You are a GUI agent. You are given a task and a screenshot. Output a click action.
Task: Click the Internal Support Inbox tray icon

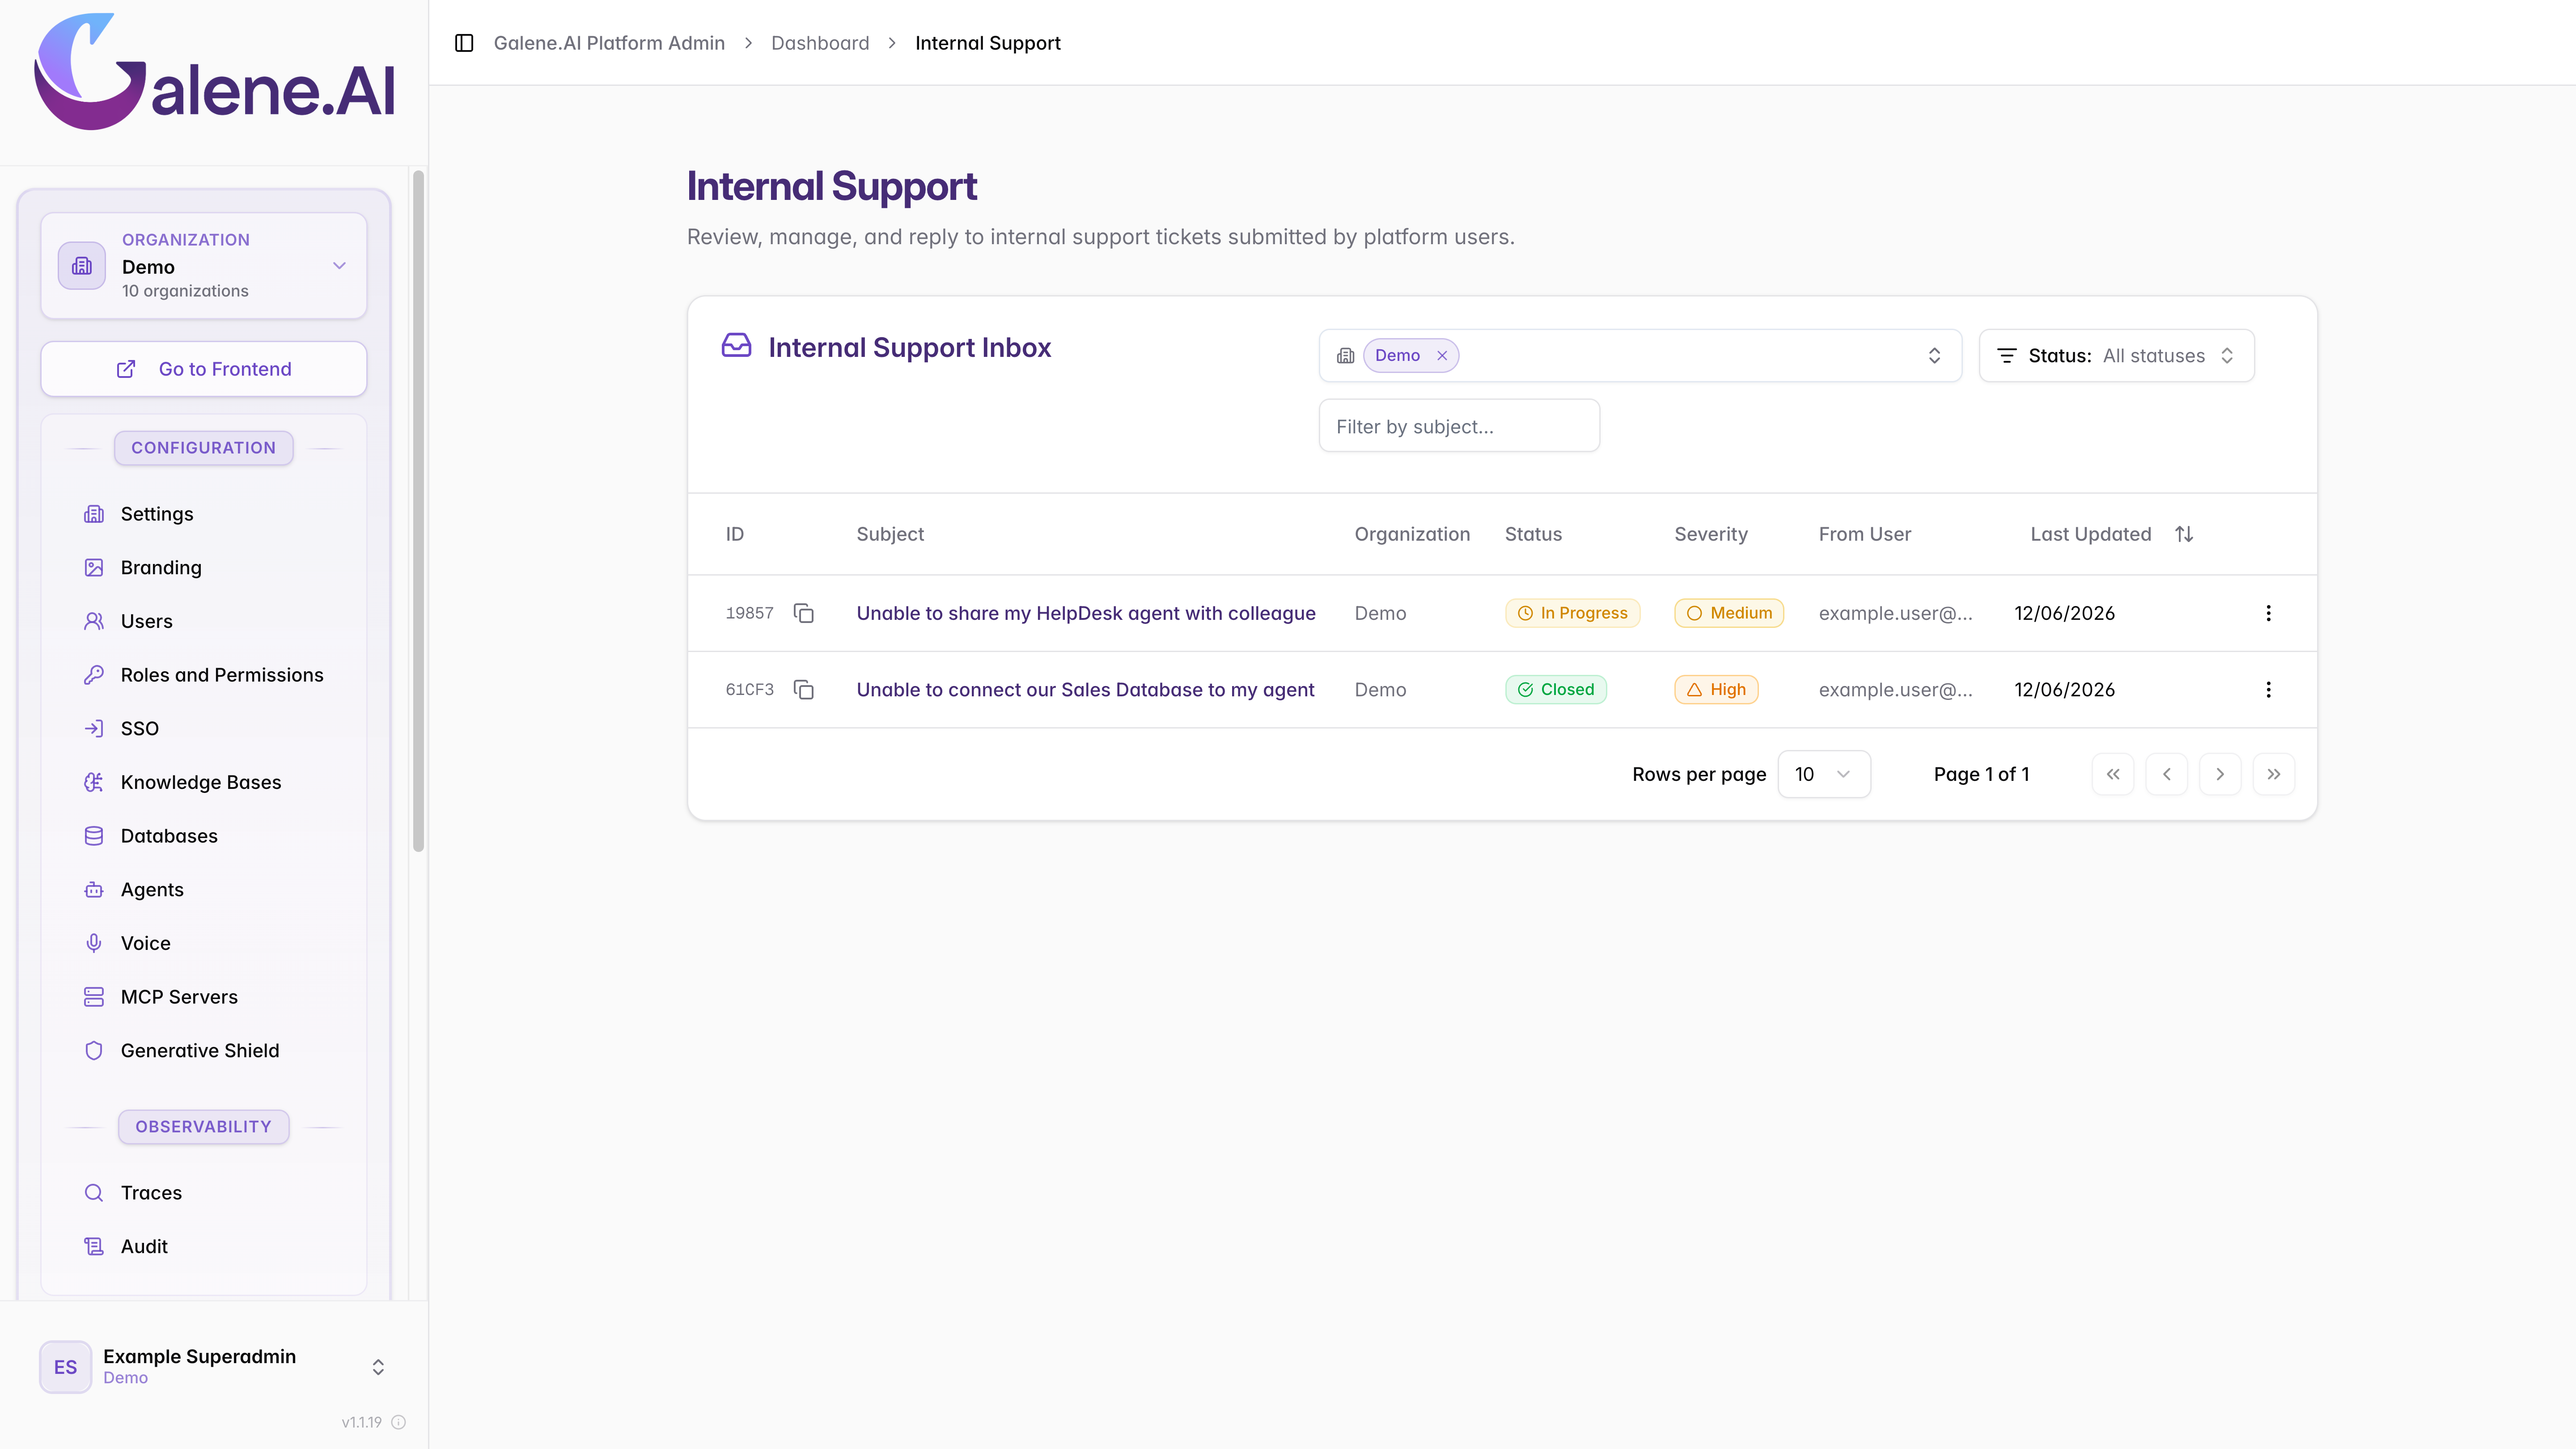[x=737, y=346]
